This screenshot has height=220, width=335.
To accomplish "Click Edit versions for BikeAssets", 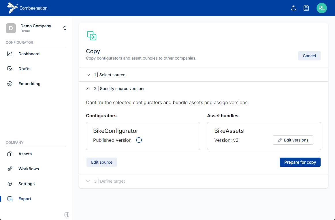I will [x=293, y=140].
